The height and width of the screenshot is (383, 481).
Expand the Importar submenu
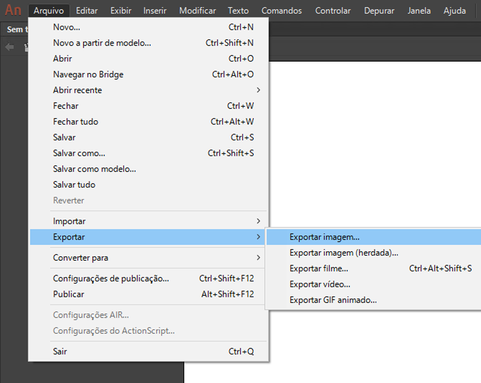pyautogui.click(x=69, y=220)
